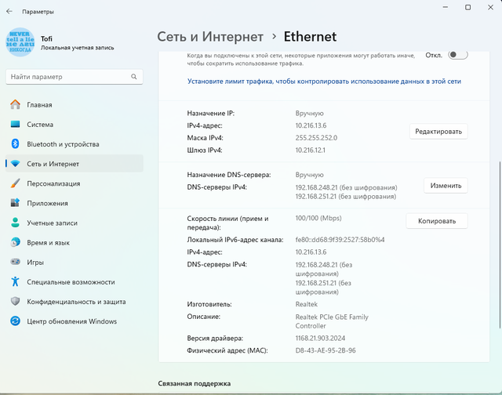Open Игры settings
502x395 pixels.
[x=75, y=263]
